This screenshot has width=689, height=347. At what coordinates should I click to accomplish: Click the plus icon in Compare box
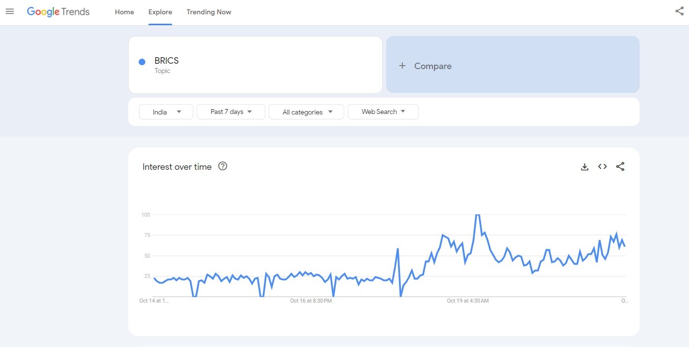402,66
